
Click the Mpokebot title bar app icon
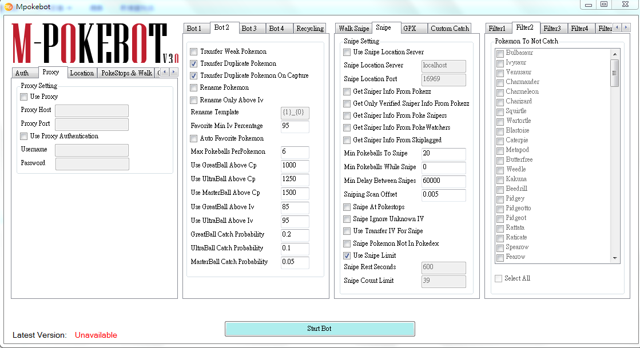pos(8,7)
